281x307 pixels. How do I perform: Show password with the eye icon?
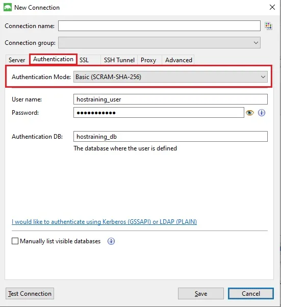click(250, 113)
